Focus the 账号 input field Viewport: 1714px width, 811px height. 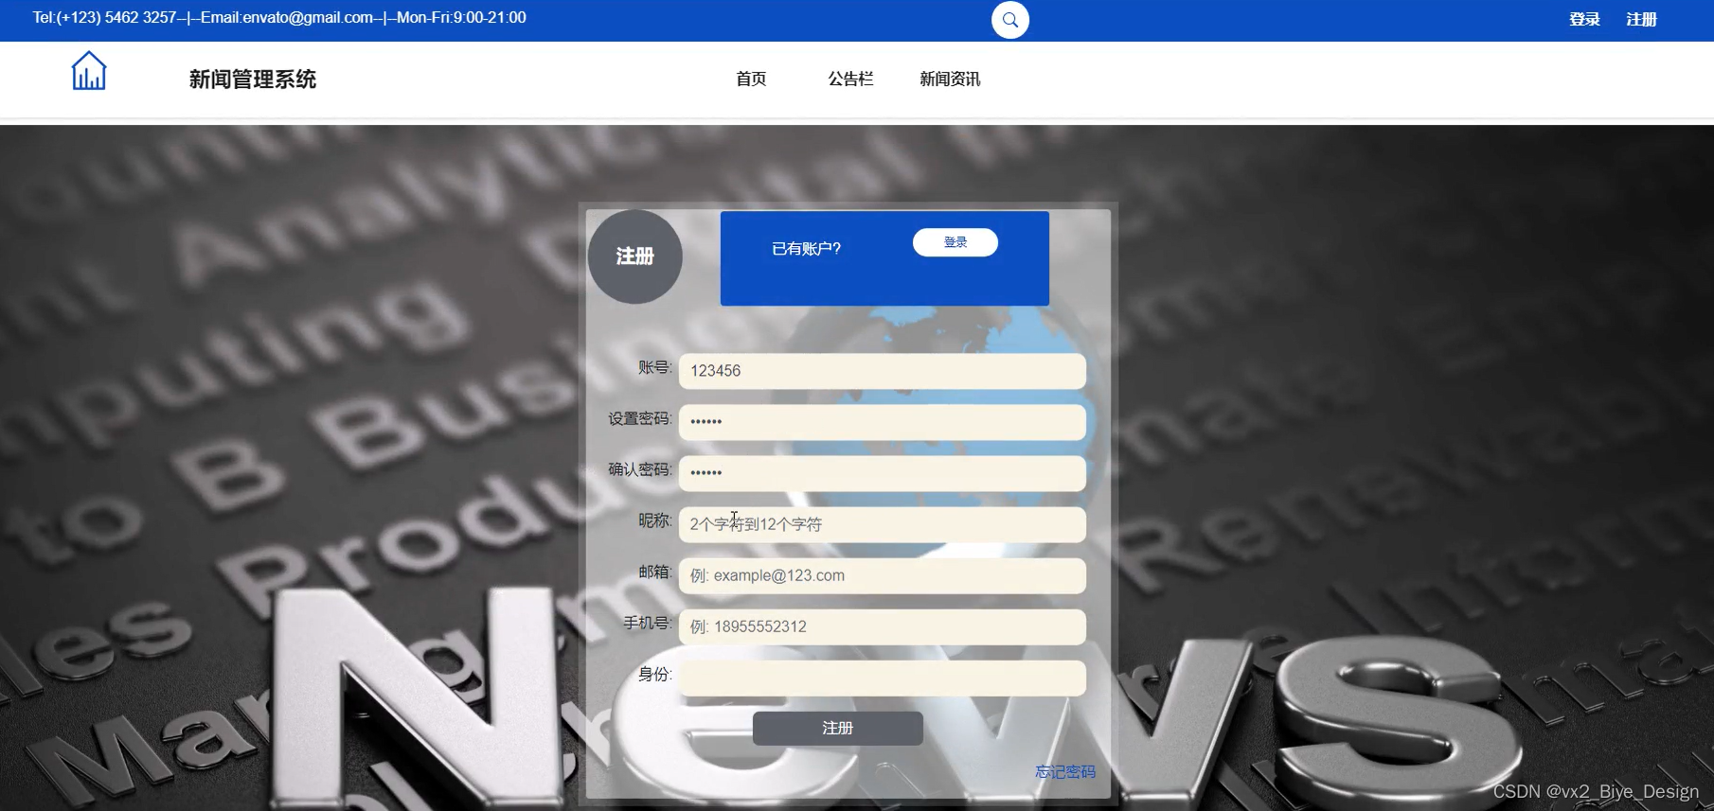(883, 371)
